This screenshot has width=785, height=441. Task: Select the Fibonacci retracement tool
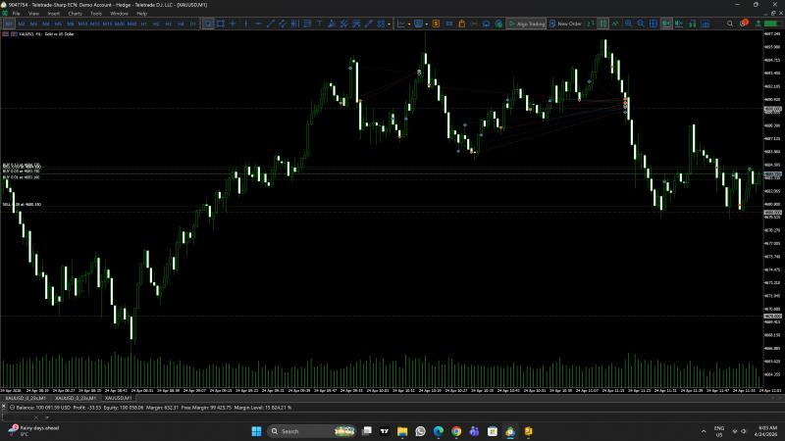[307, 24]
